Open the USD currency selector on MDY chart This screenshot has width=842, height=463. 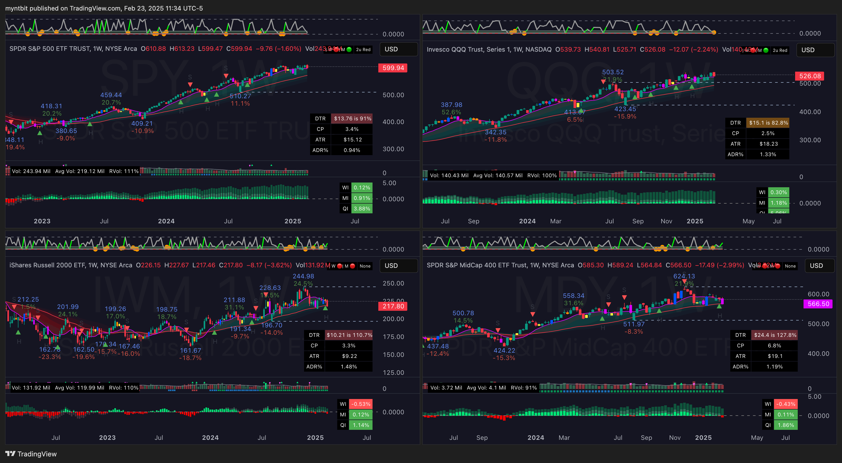[x=819, y=266]
